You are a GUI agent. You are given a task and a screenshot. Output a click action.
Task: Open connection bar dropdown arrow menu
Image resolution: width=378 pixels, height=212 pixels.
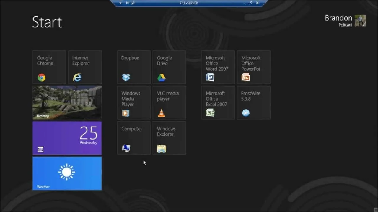point(120,3)
